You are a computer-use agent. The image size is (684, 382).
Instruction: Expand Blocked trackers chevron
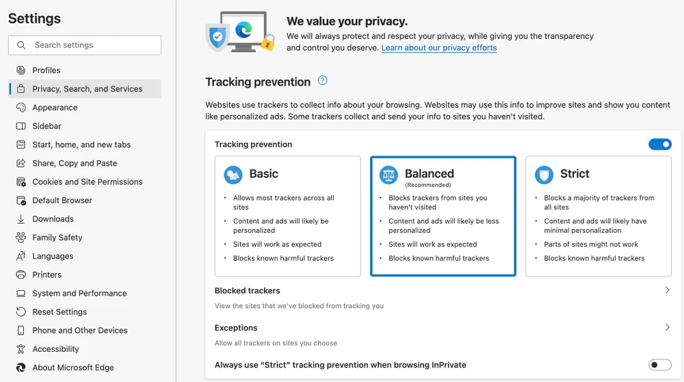pyautogui.click(x=668, y=290)
